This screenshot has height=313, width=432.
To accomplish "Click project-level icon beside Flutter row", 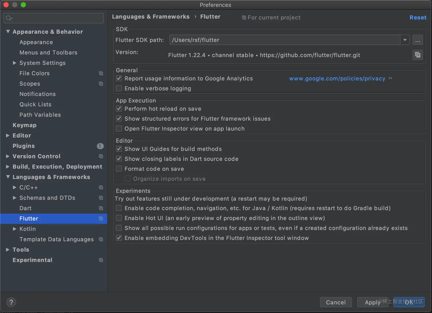I will [x=101, y=218].
